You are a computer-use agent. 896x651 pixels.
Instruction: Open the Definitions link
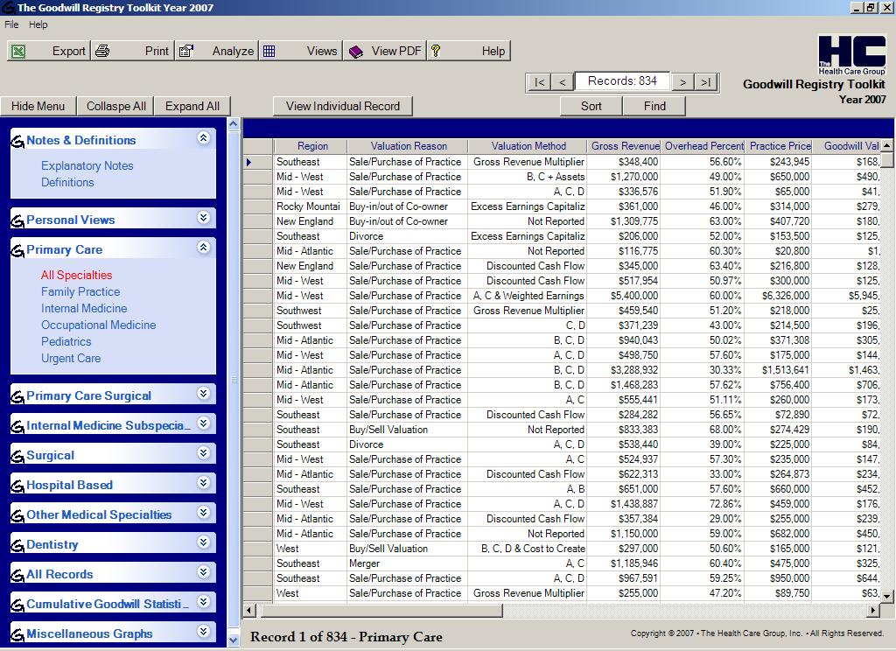coord(67,182)
